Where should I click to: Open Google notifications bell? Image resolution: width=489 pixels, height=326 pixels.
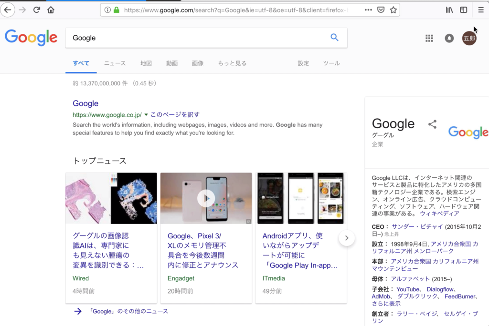coord(449,38)
